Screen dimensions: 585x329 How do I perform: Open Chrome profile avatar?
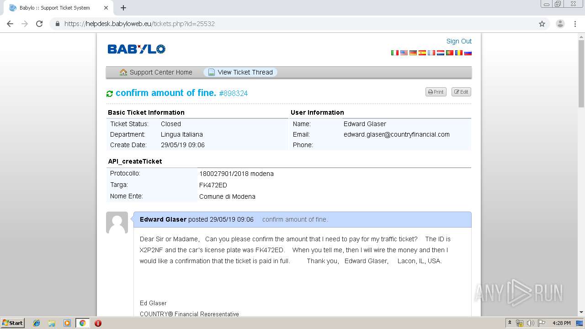pos(560,24)
